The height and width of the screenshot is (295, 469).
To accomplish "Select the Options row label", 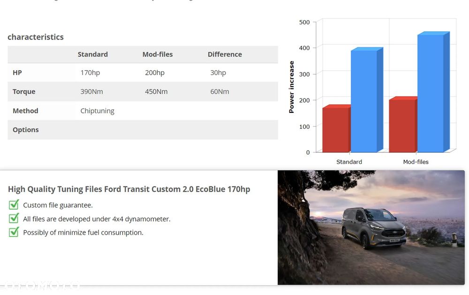I will tap(26, 130).
